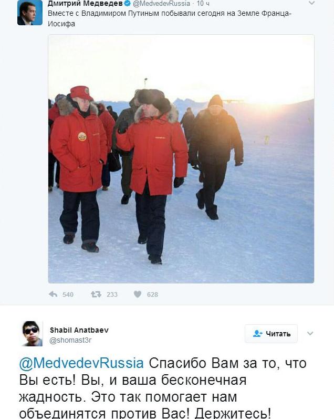Open Shabil Anatbaev's avatar picture
334x419 pixels.
(32, 334)
